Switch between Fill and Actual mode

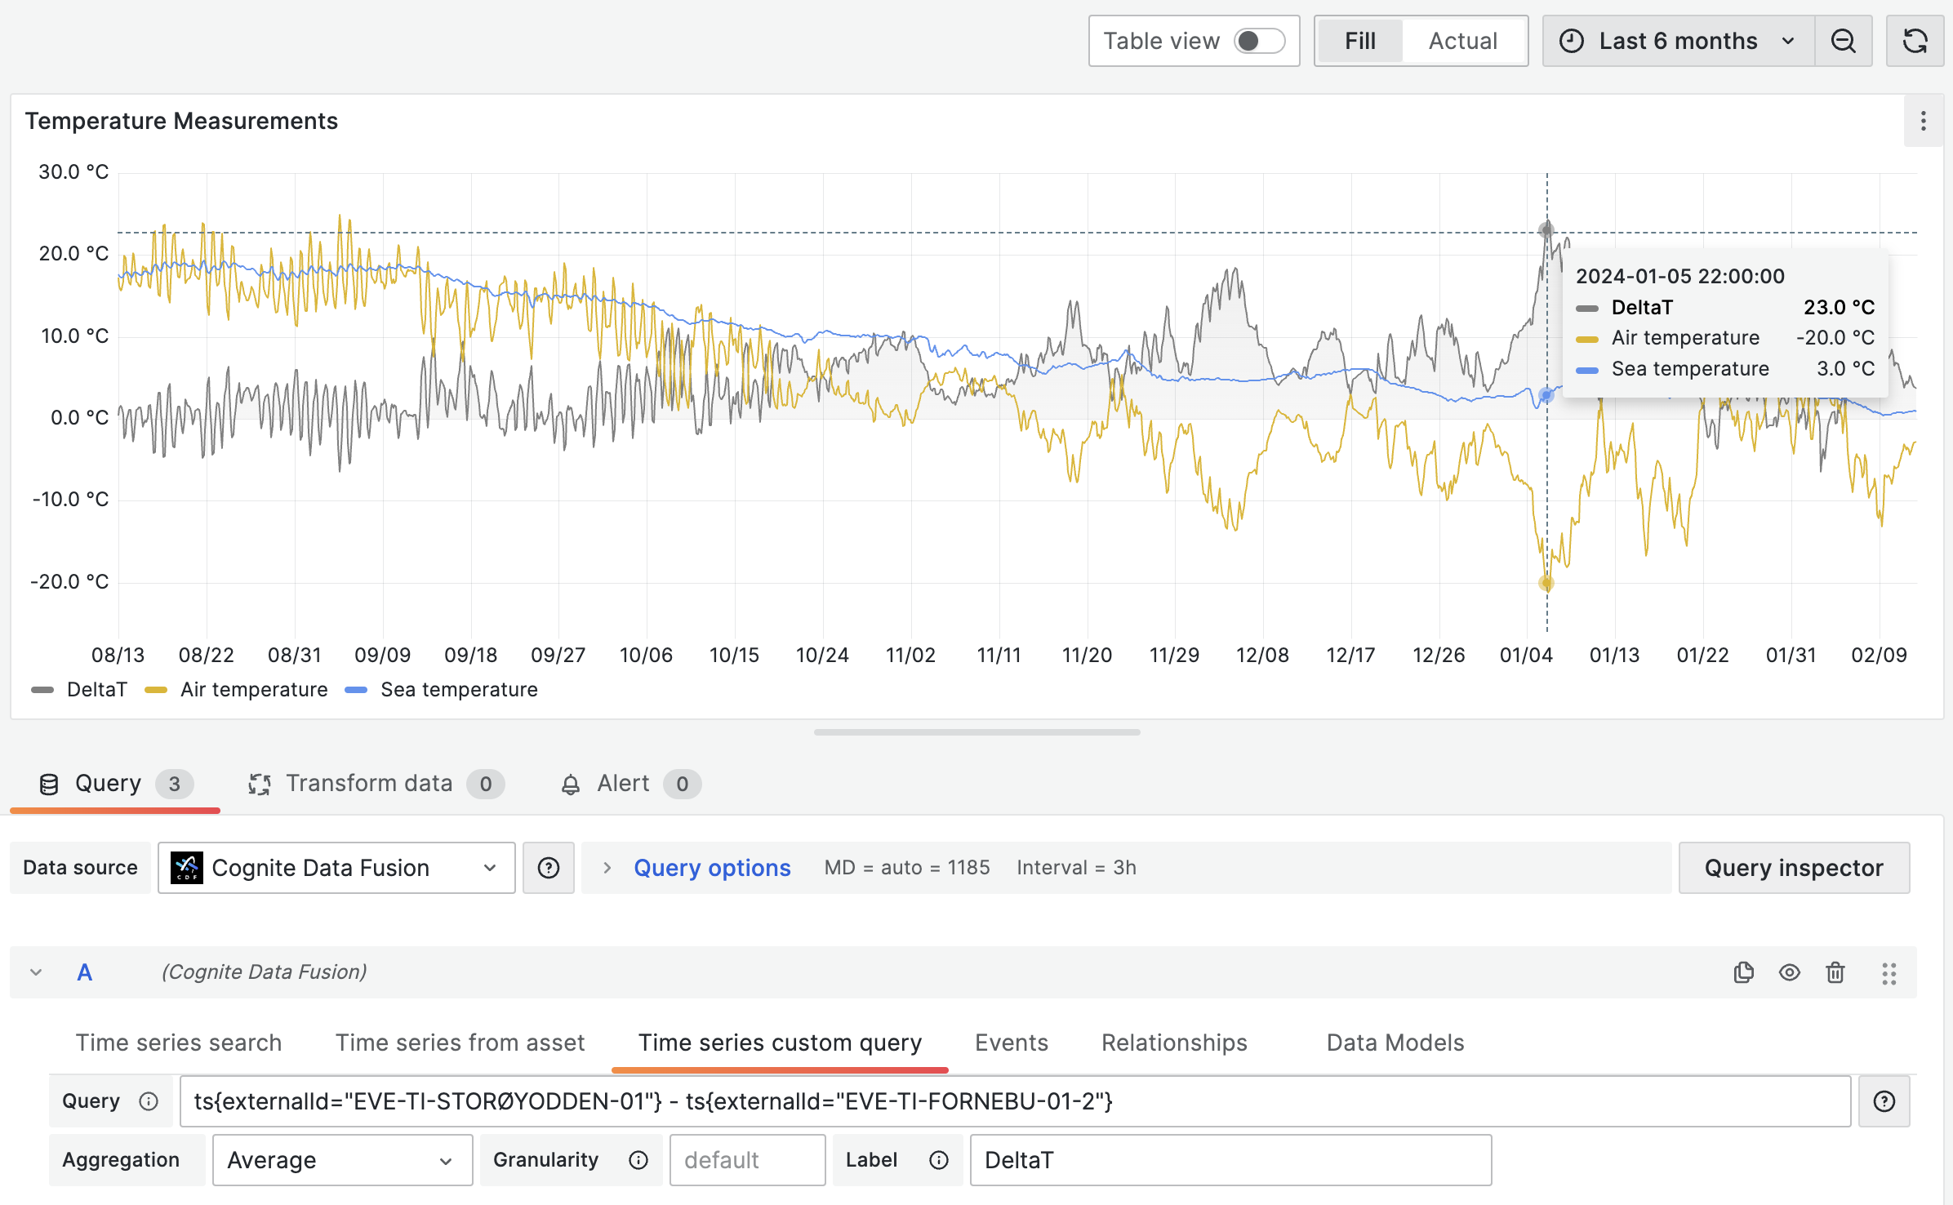coord(1463,41)
